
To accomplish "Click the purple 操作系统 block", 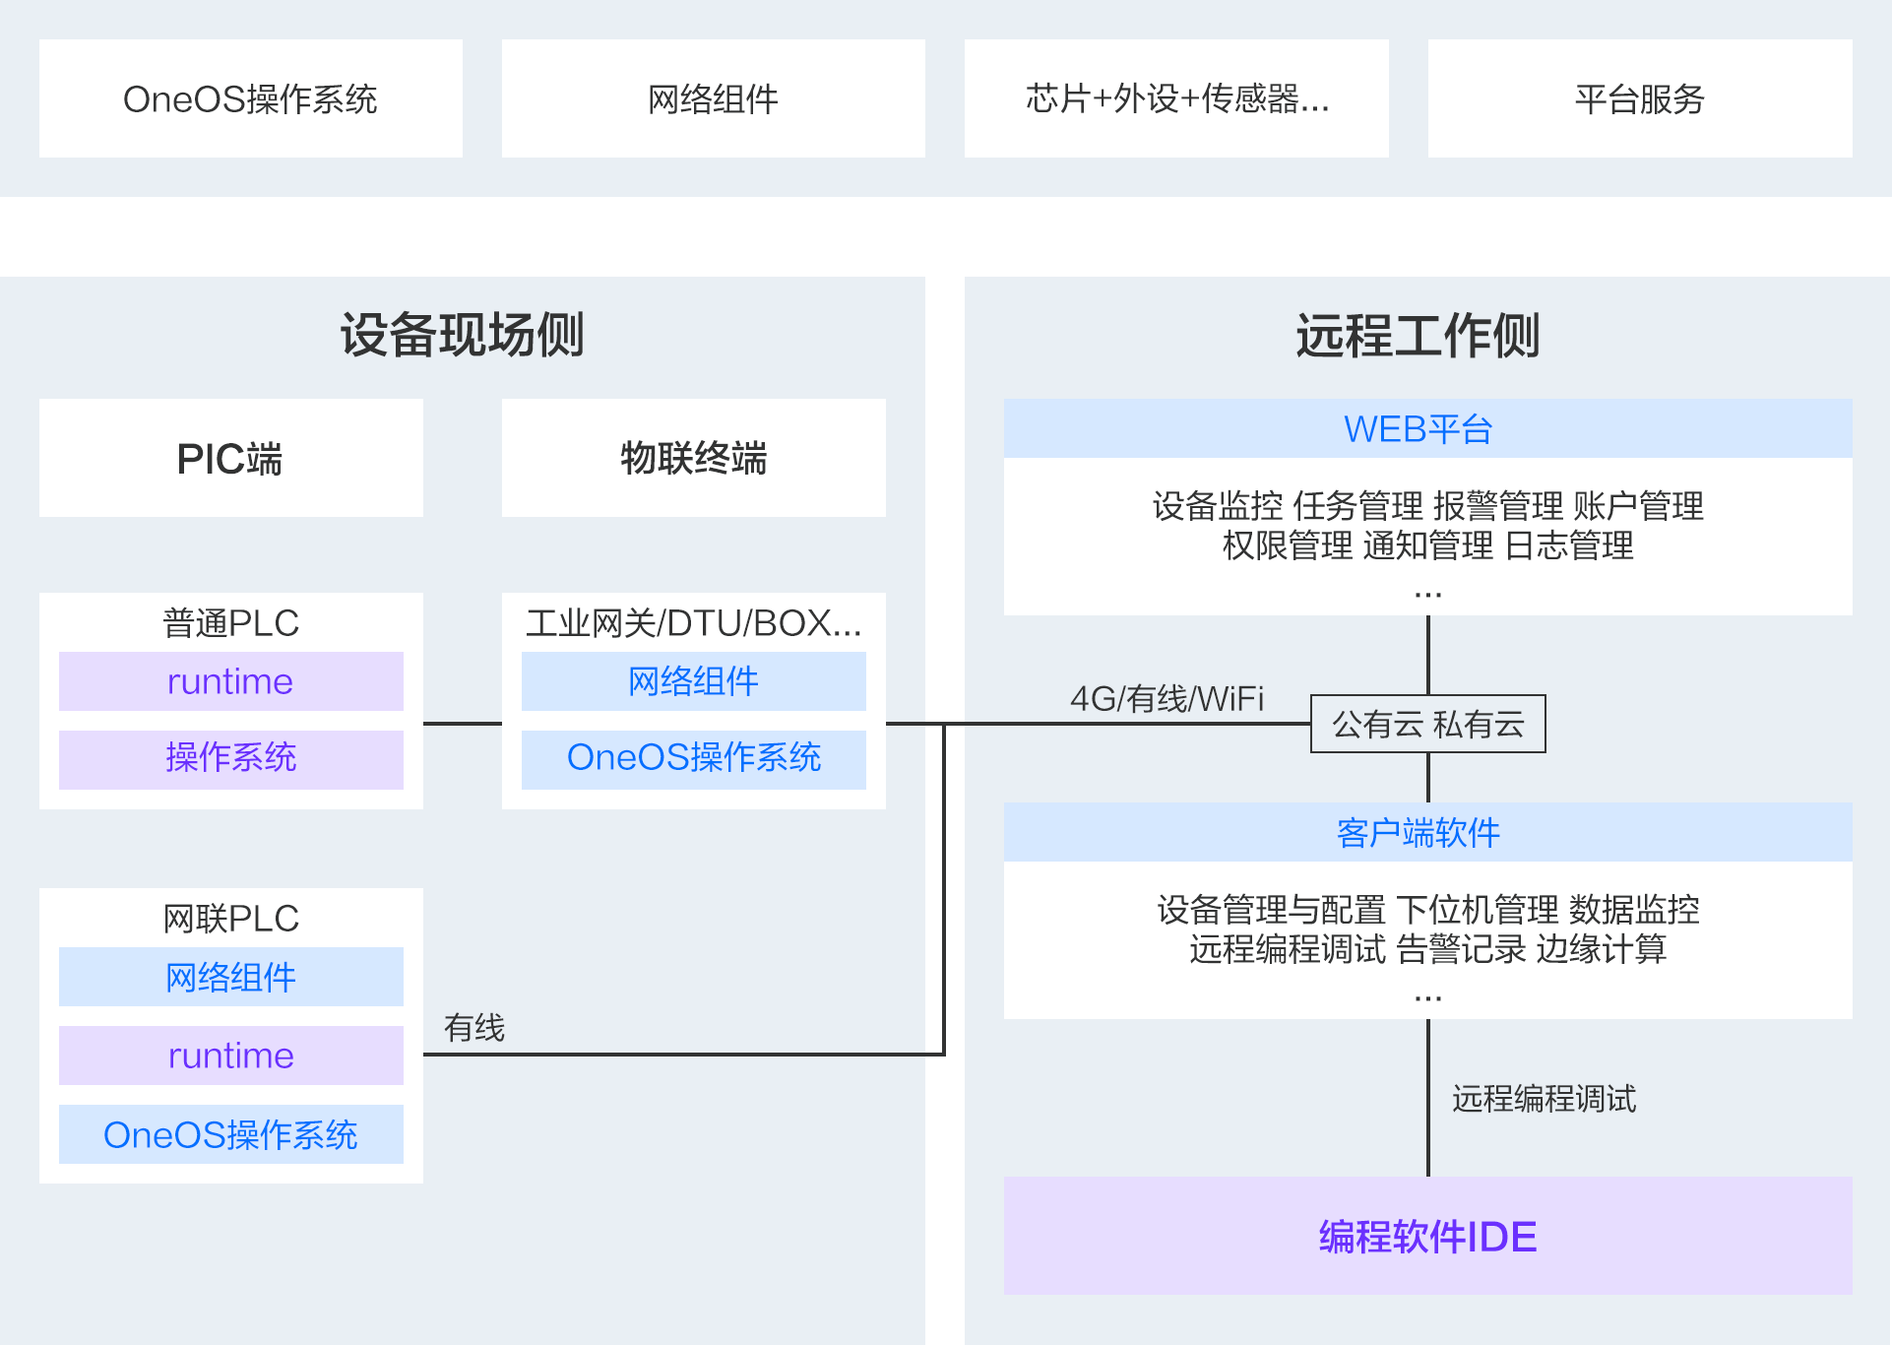I will 230,758.
